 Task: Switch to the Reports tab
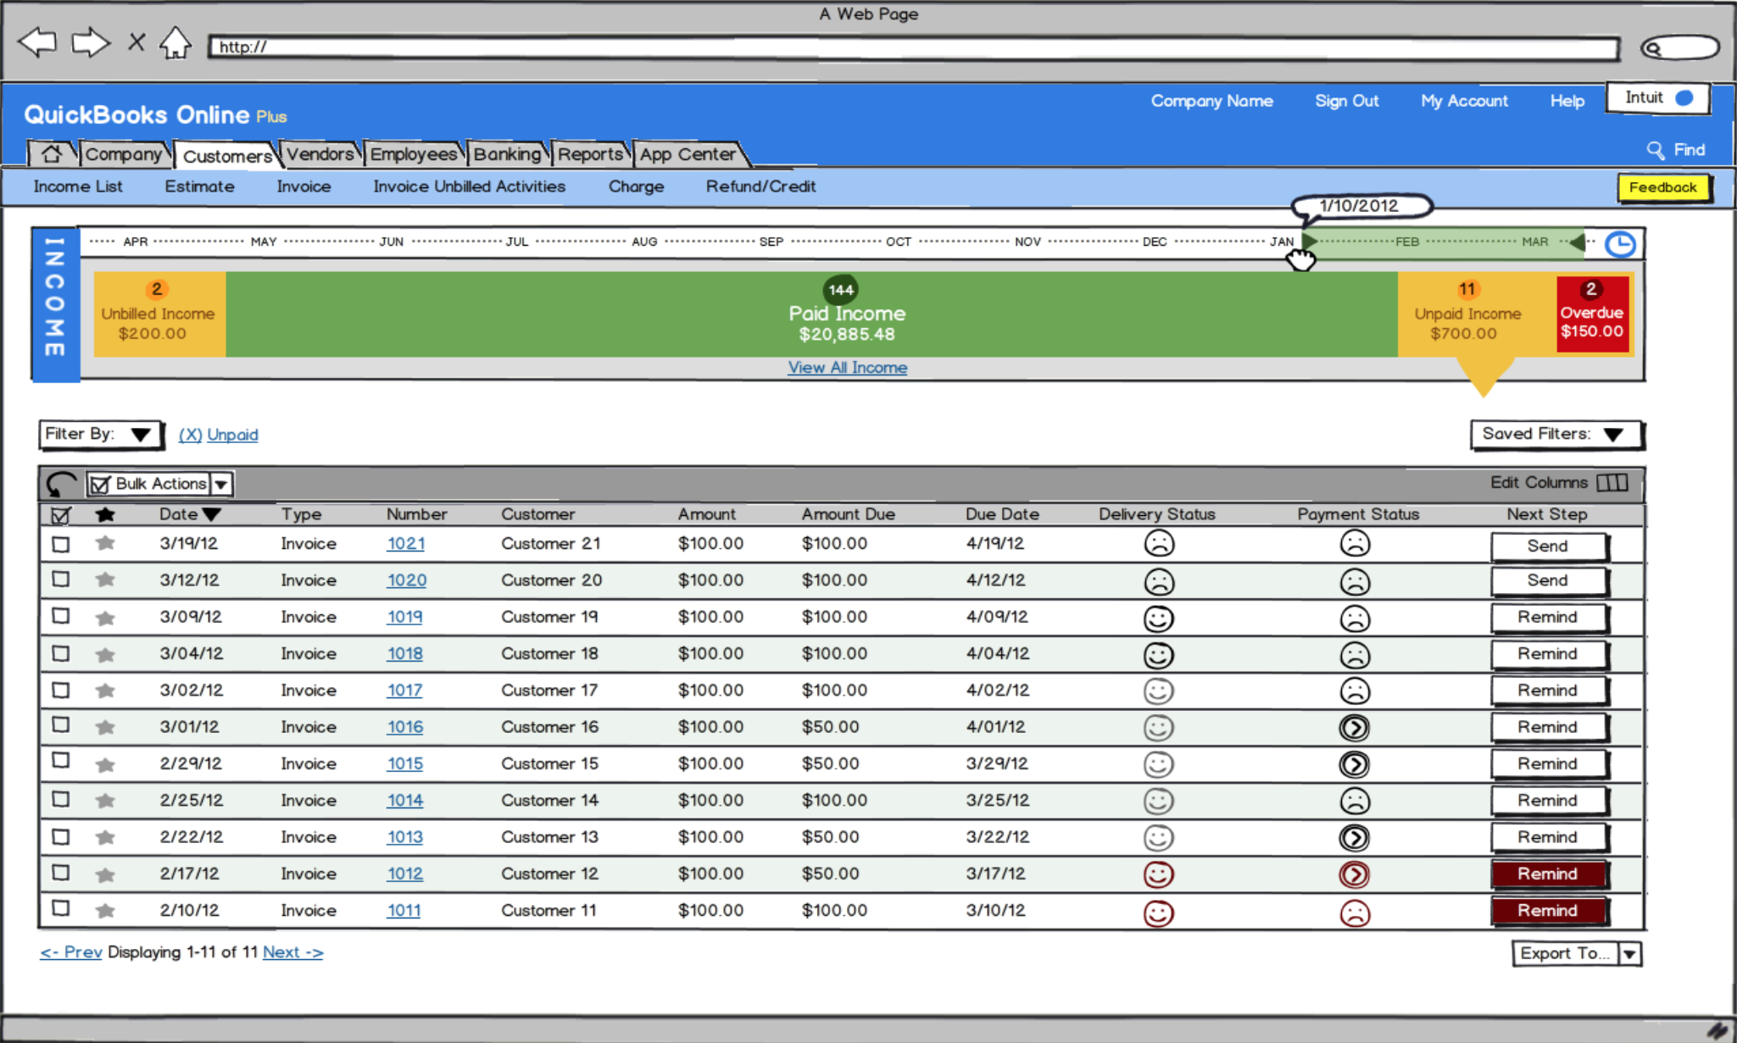tap(590, 153)
